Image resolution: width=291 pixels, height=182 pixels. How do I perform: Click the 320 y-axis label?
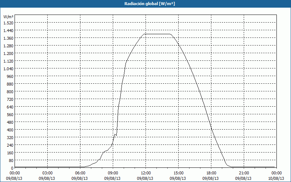pyautogui.click(x=11, y=138)
